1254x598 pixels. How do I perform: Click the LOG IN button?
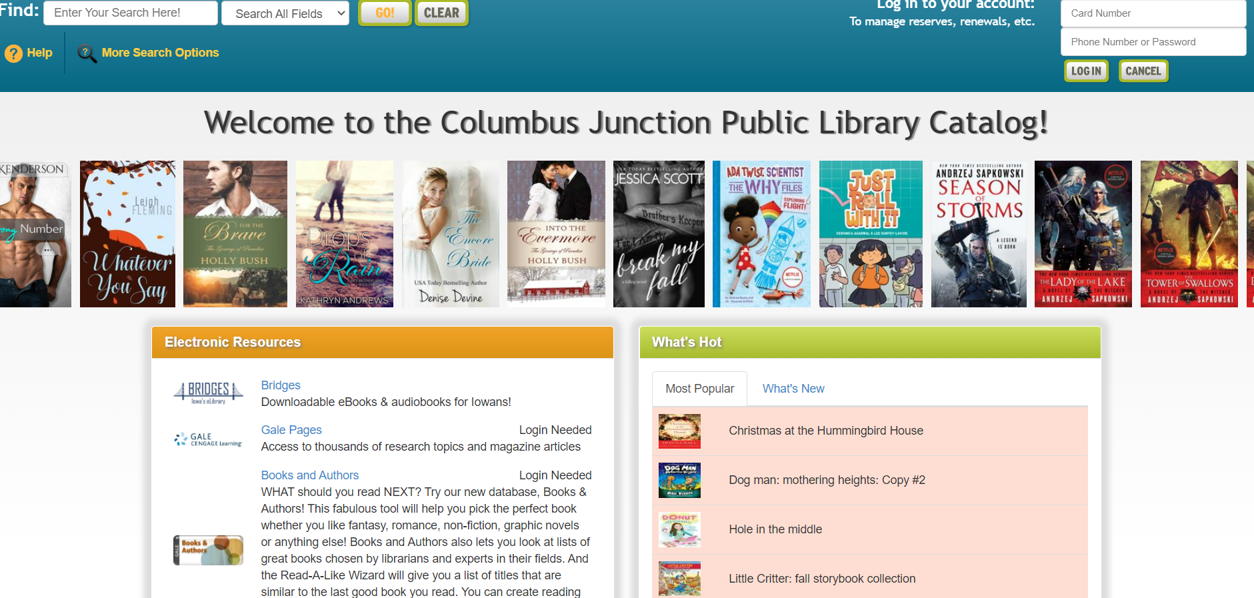point(1086,71)
